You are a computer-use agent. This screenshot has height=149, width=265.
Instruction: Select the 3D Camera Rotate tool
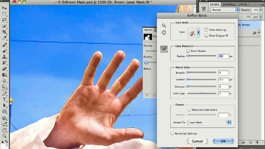5,124
